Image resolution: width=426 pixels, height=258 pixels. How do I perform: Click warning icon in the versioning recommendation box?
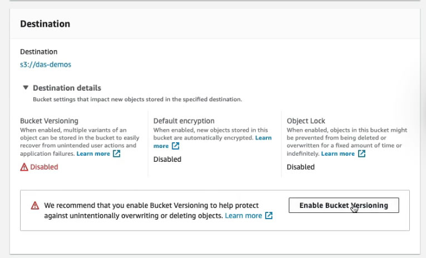tap(35, 206)
